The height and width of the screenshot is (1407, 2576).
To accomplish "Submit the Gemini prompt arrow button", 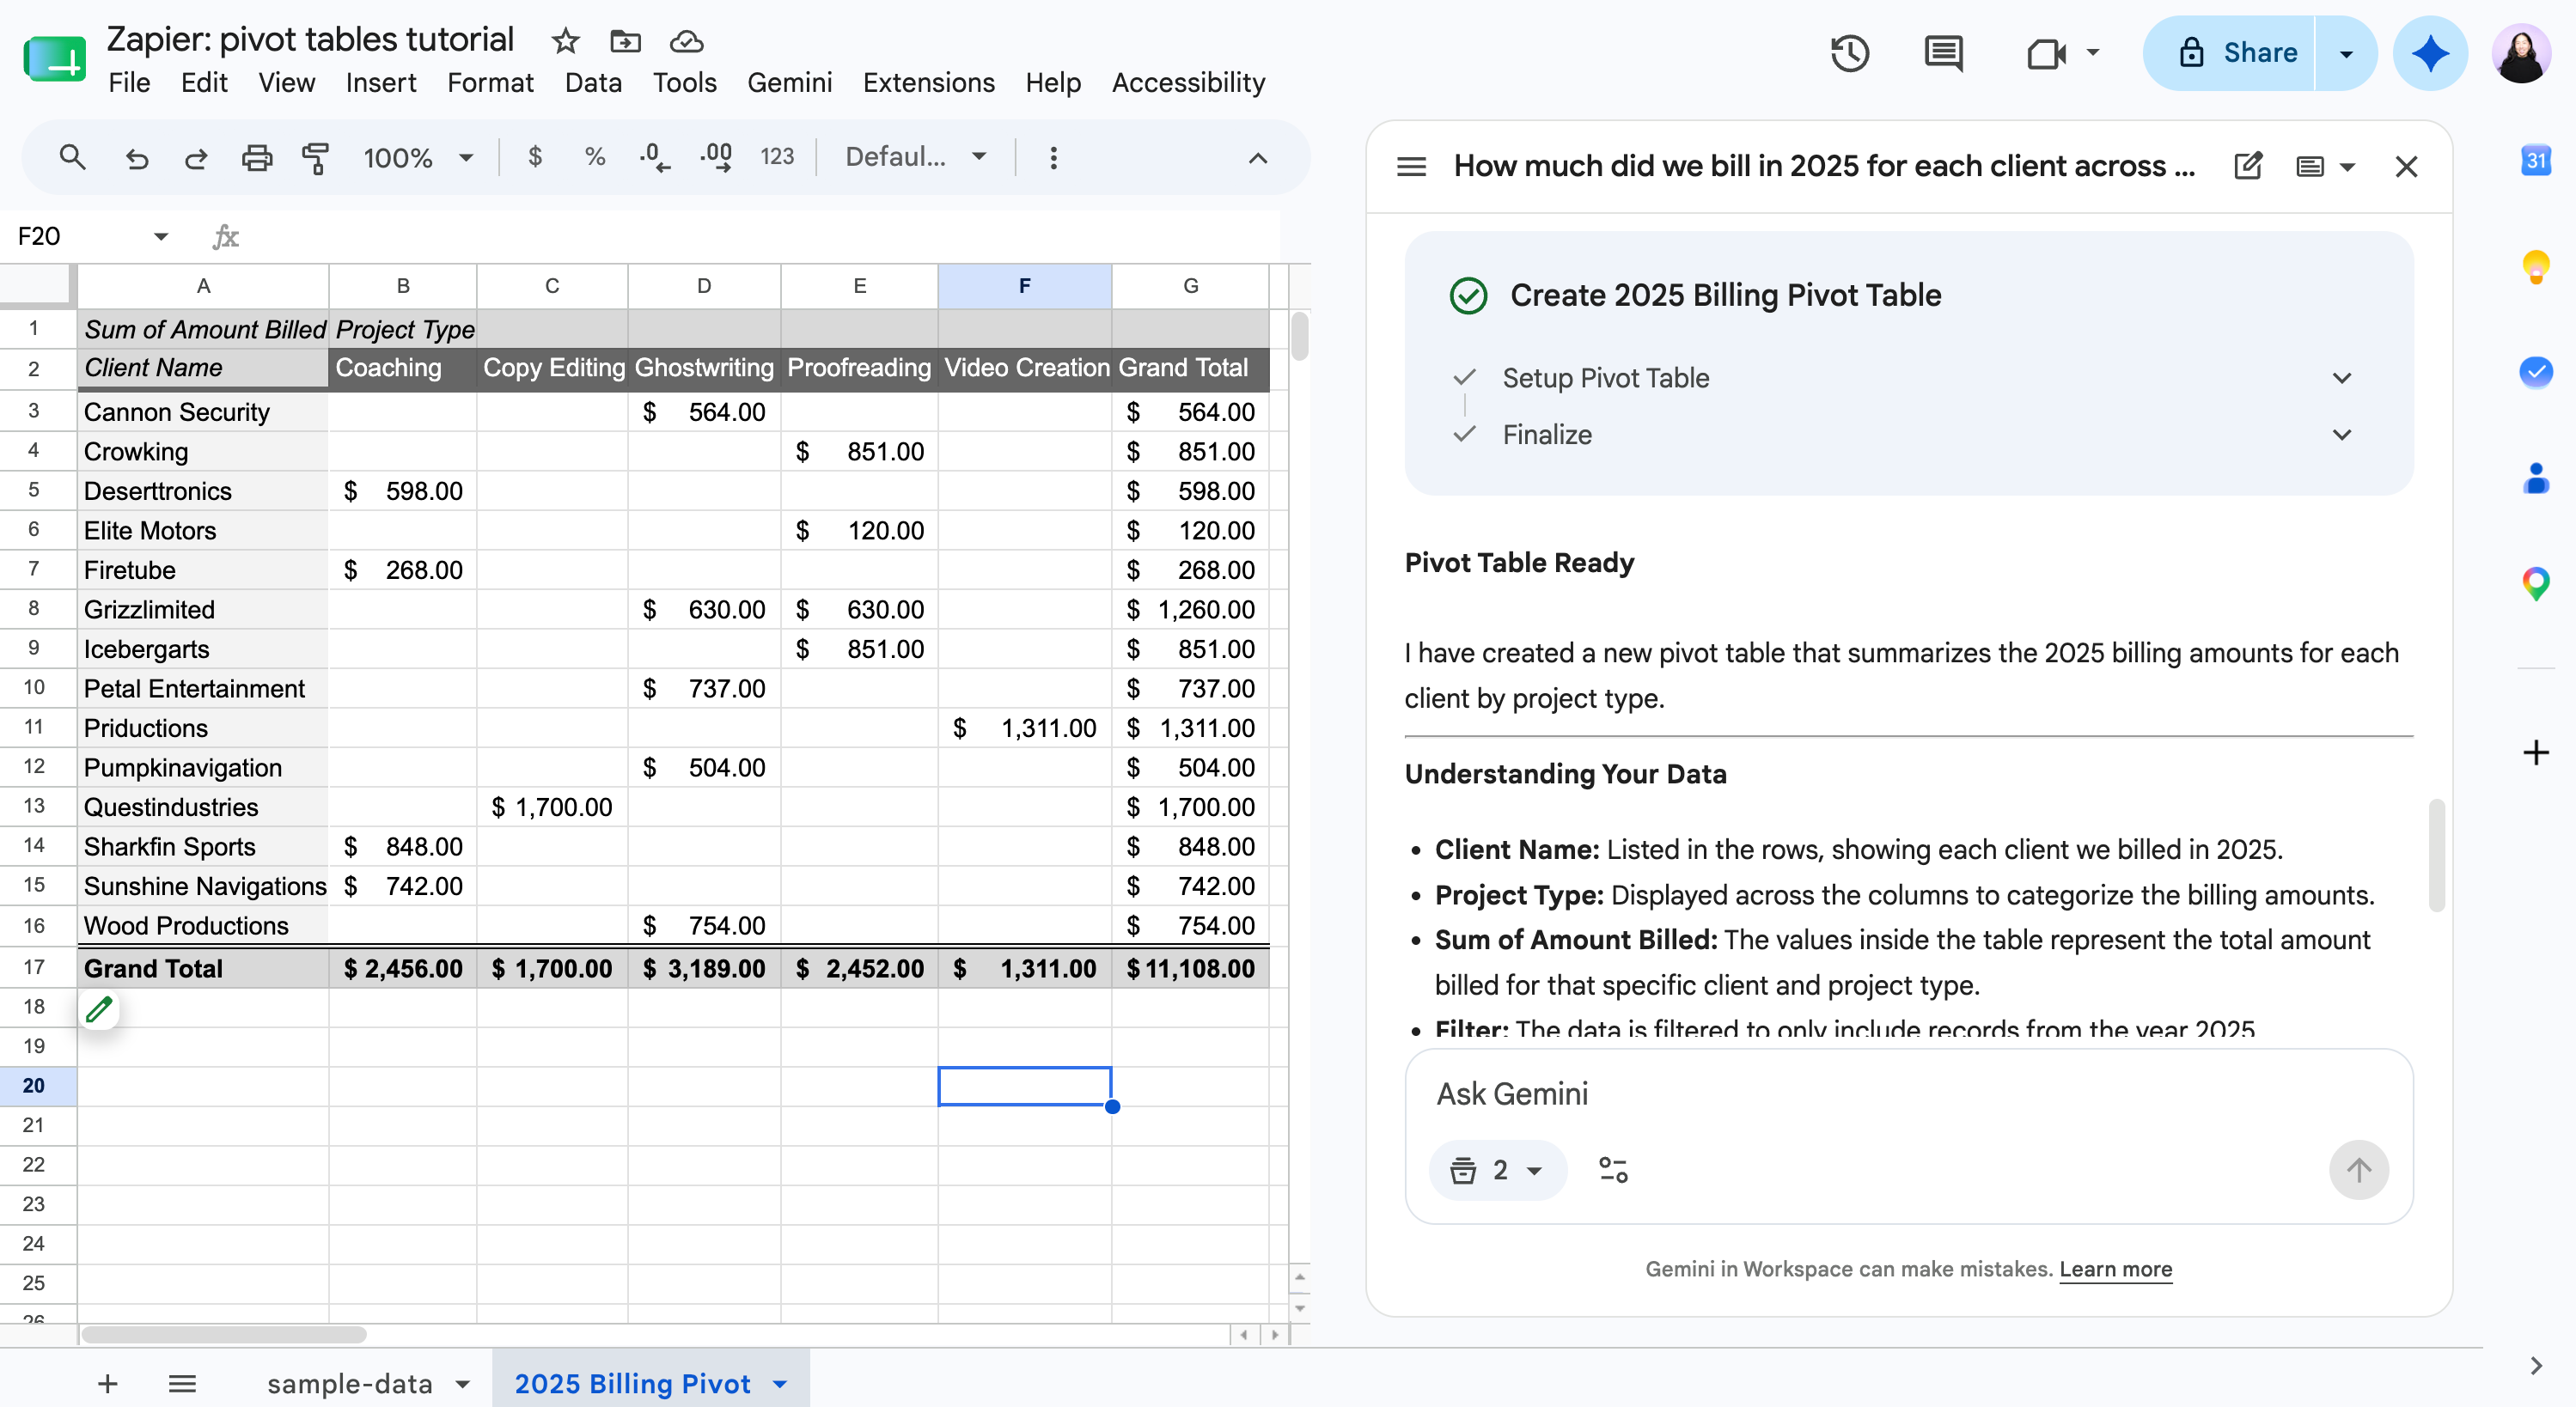I will 2358,1170.
